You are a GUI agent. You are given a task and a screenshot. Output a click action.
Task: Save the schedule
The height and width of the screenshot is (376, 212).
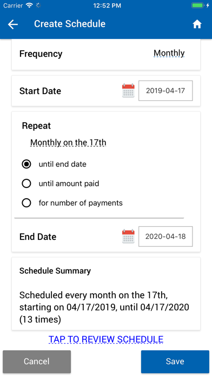175,361
